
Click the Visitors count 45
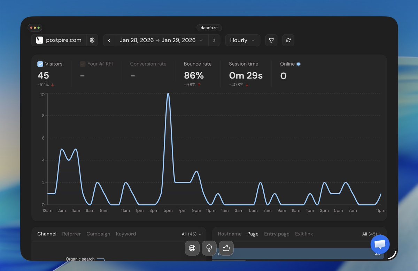[43, 75]
